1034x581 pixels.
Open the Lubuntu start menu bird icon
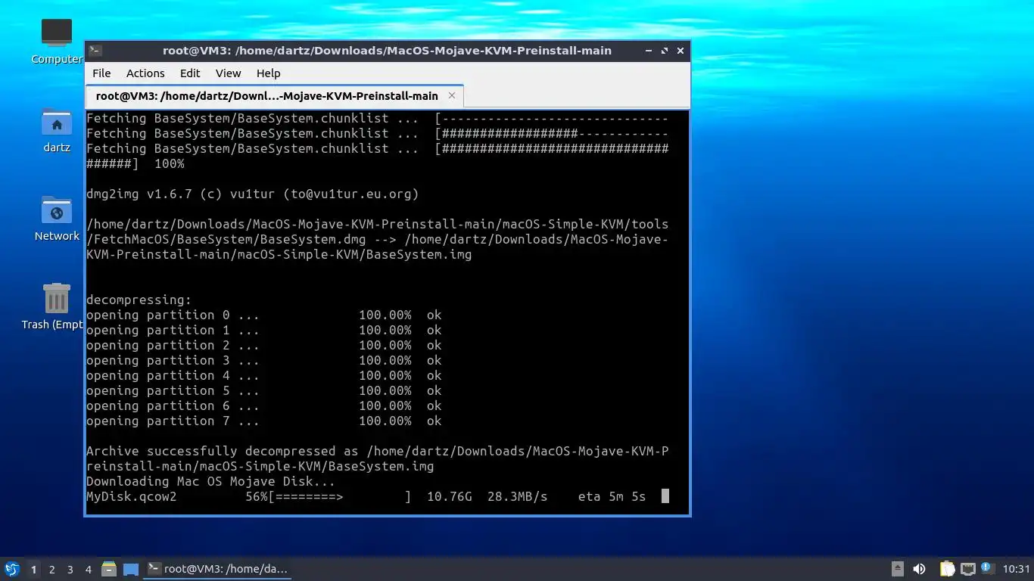point(12,569)
